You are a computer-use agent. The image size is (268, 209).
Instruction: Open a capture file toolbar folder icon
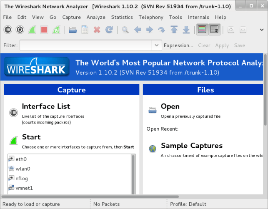73,30
